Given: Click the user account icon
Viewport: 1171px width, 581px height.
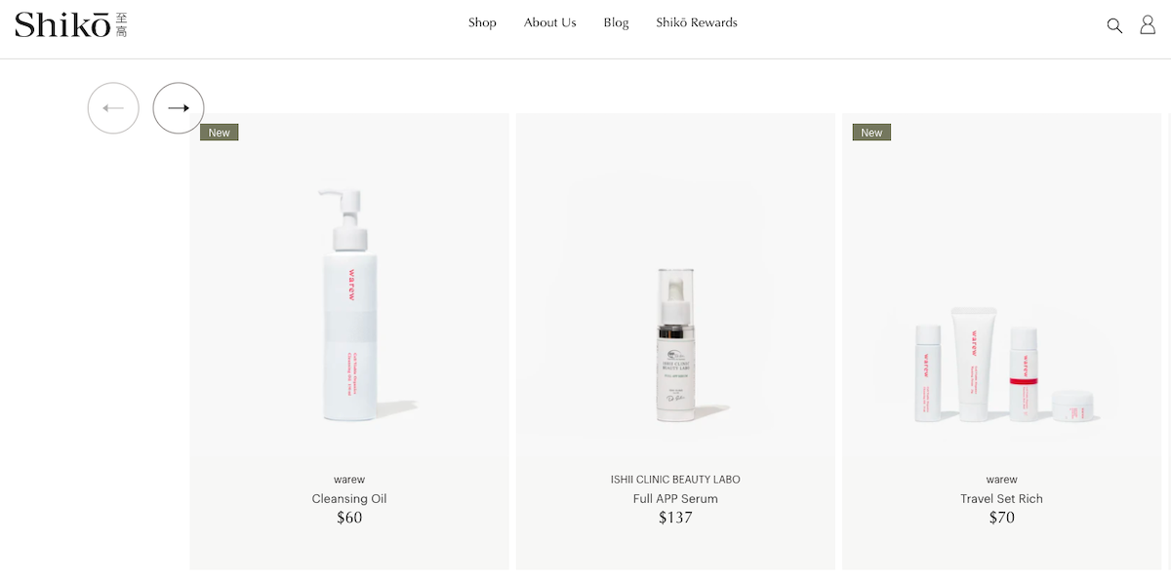Looking at the screenshot, I should point(1148,24).
